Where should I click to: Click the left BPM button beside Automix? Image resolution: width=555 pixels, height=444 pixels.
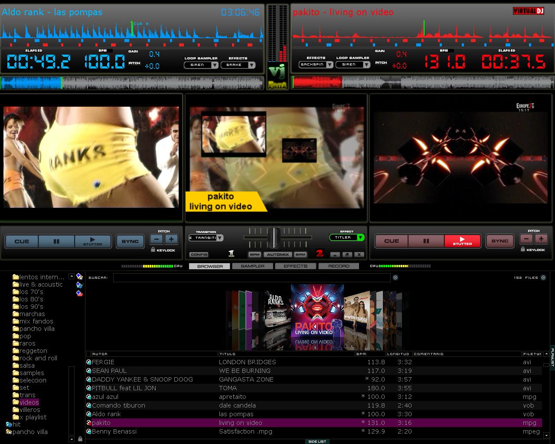pos(255,255)
